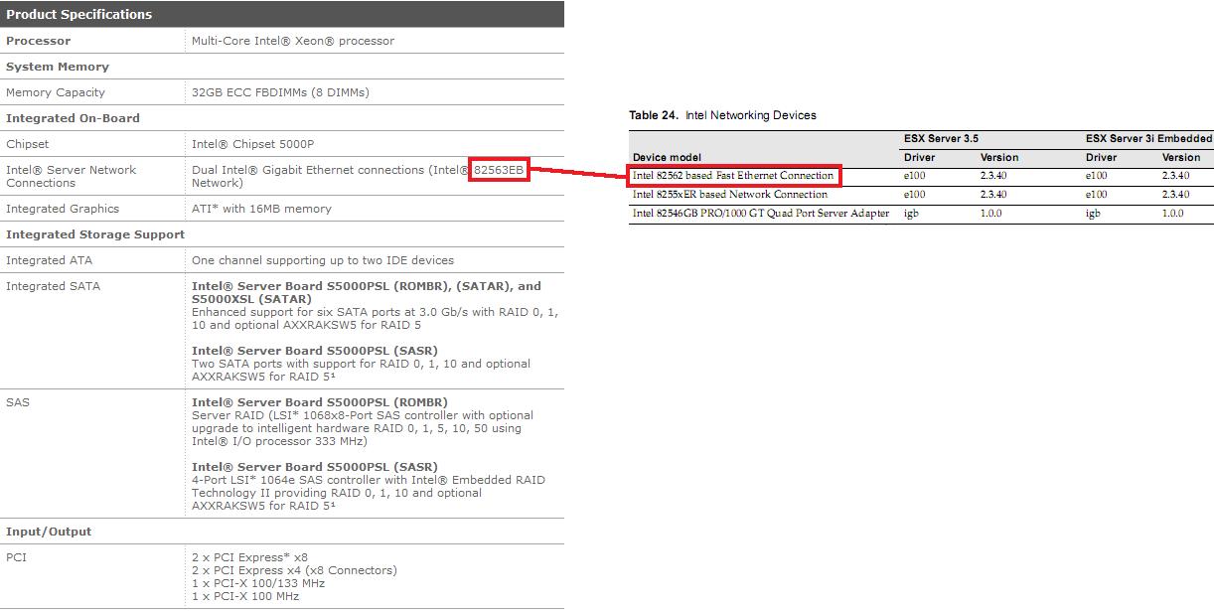
Task: Select "S5000PSL (ROMBR)" heading in SAS row
Action: tap(320, 402)
